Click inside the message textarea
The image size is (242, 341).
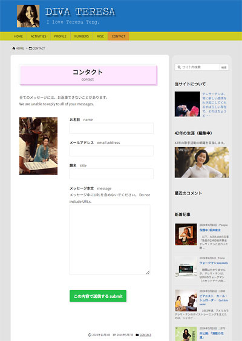110,240
